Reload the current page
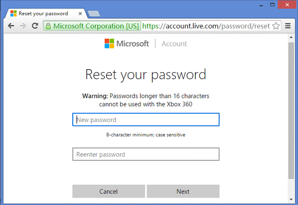 [x=35, y=25]
